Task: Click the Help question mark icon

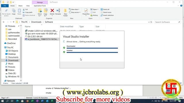Action: [181, 6]
